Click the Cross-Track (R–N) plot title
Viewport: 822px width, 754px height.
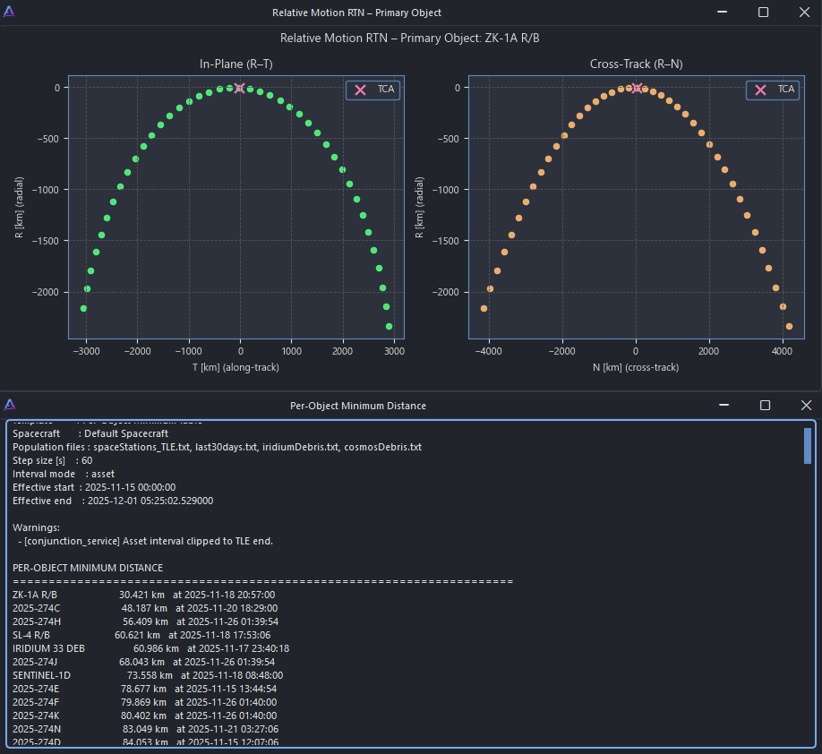click(x=636, y=64)
